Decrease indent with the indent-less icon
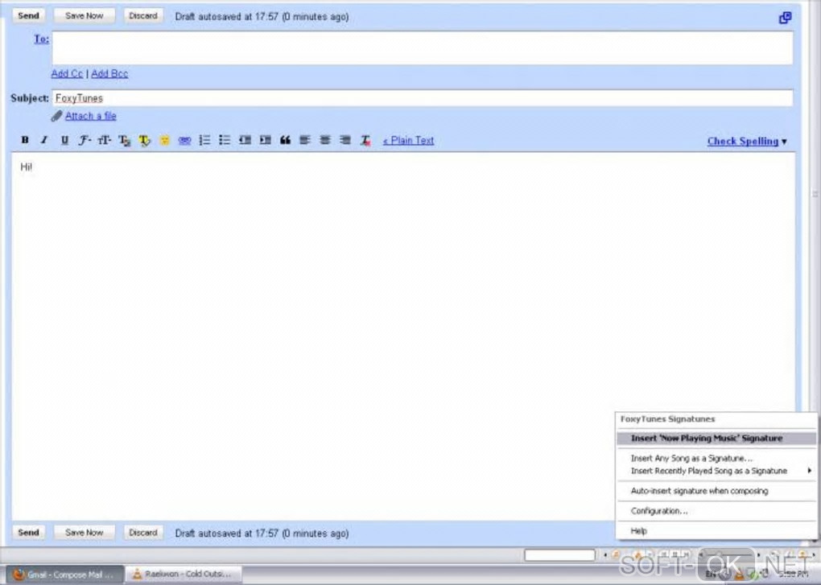Image resolution: width=821 pixels, height=585 pixels. coord(245,140)
